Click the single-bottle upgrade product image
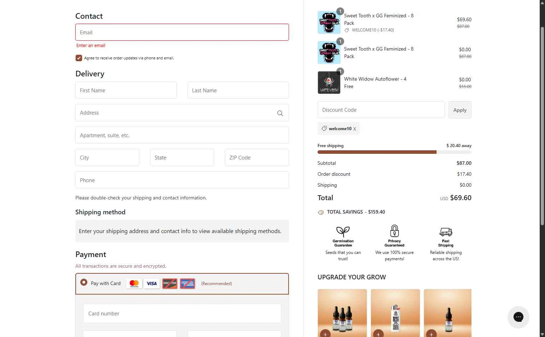 coord(448,313)
